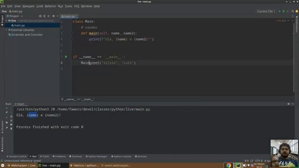
Task: Select main.py in project tree
Action: (18, 25)
